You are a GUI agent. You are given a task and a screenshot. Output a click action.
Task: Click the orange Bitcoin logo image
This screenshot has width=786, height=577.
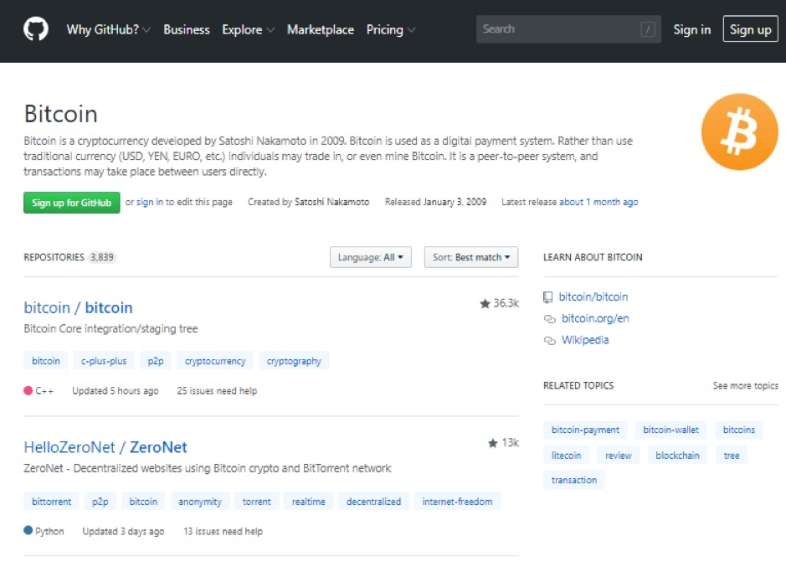(739, 131)
